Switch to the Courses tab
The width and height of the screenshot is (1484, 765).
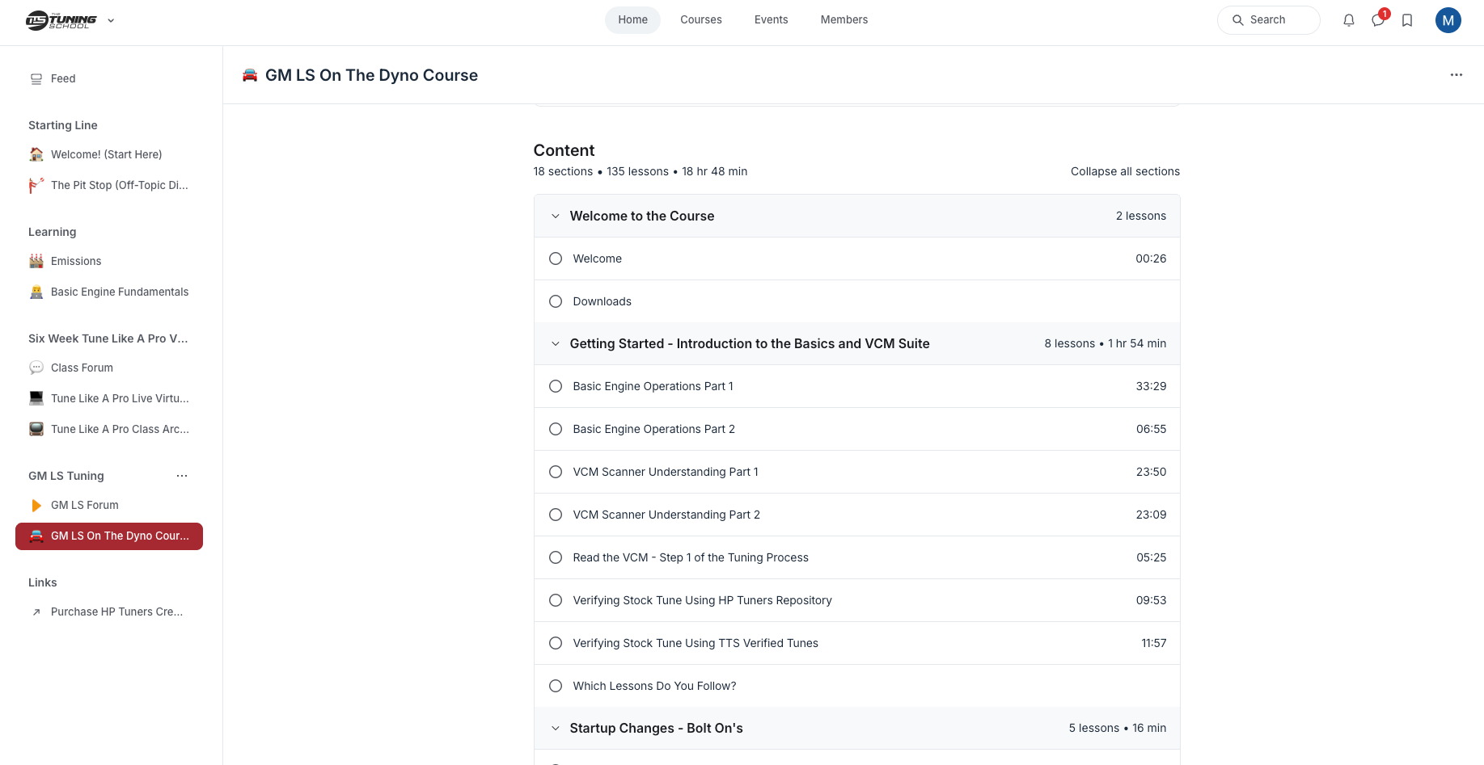coord(700,20)
